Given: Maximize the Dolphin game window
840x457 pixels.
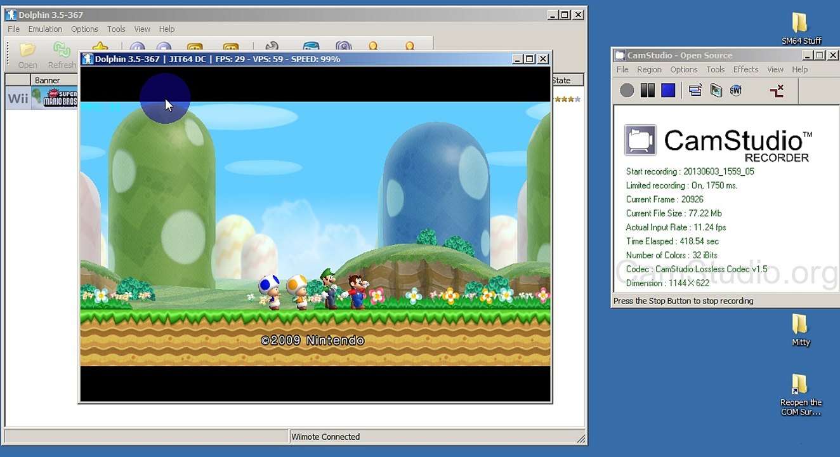Looking at the screenshot, I should click(530, 59).
